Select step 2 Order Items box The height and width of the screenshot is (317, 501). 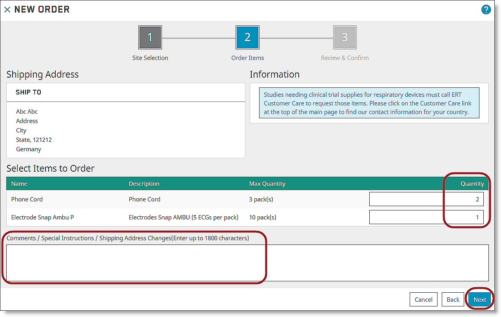pos(247,37)
